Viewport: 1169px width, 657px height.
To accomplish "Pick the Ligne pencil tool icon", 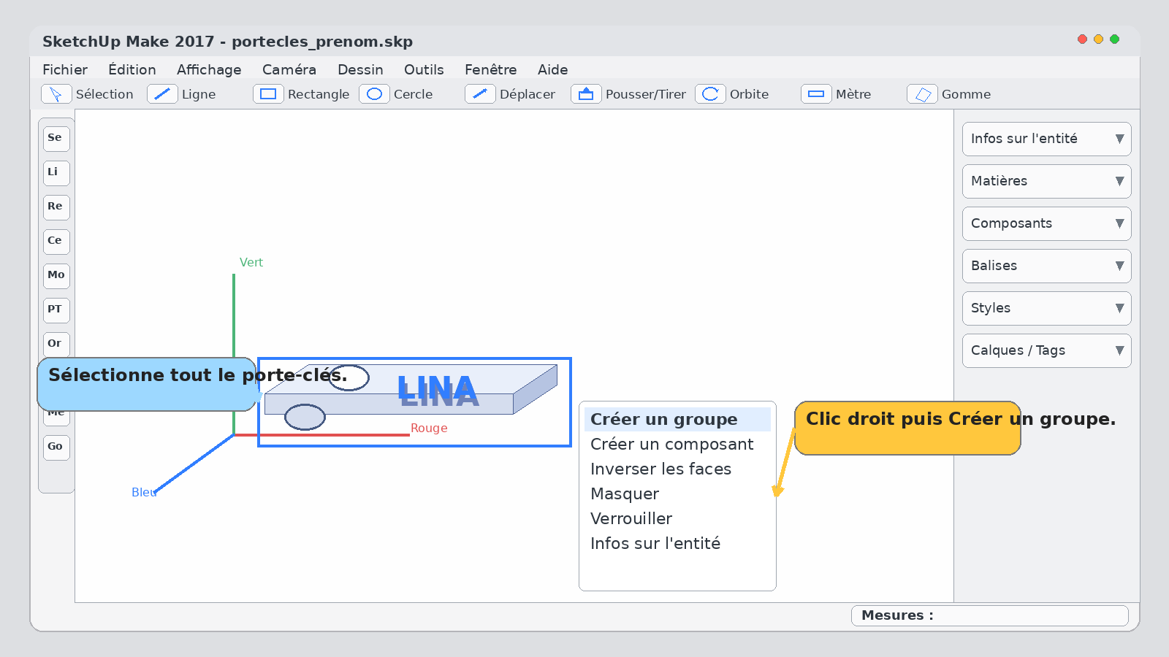I will tap(162, 94).
